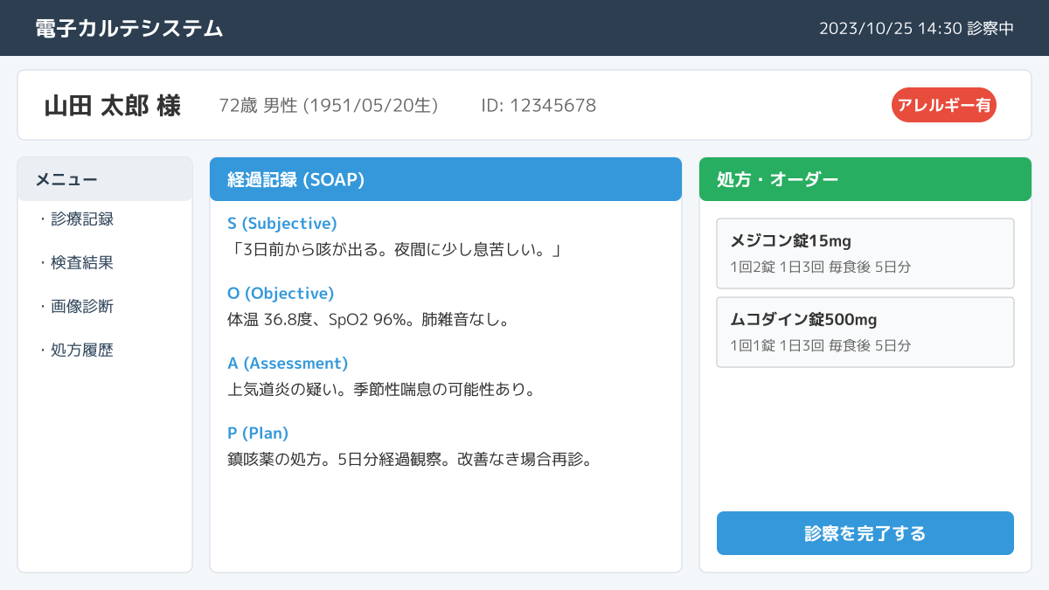
Task: Click the O (Objective) heading
Action: [x=279, y=293]
